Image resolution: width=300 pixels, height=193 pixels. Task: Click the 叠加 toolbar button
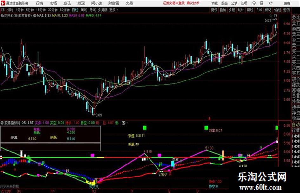click(223, 10)
